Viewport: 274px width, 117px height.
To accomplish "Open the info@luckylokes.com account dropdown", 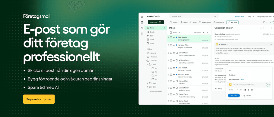I will tap(266, 17).
